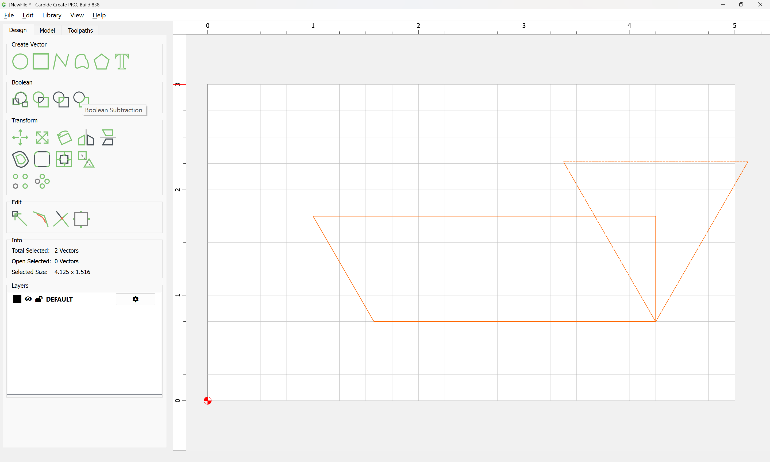Toggle lock on DEFAULT layer

tap(38, 299)
